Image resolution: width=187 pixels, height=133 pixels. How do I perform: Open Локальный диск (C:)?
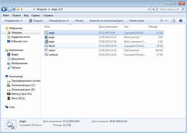click(23, 85)
